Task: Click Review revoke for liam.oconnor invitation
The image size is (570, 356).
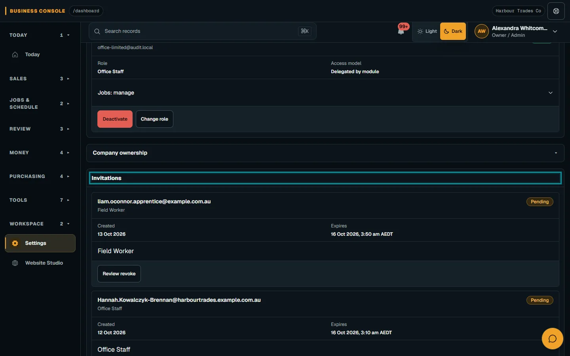Action: click(119, 274)
